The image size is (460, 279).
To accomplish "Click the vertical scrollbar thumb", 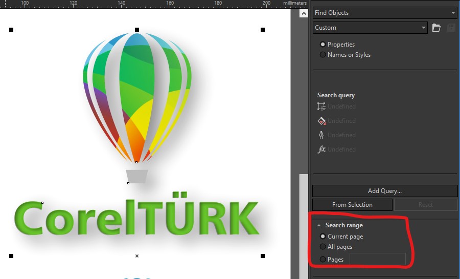I will coord(304,226).
